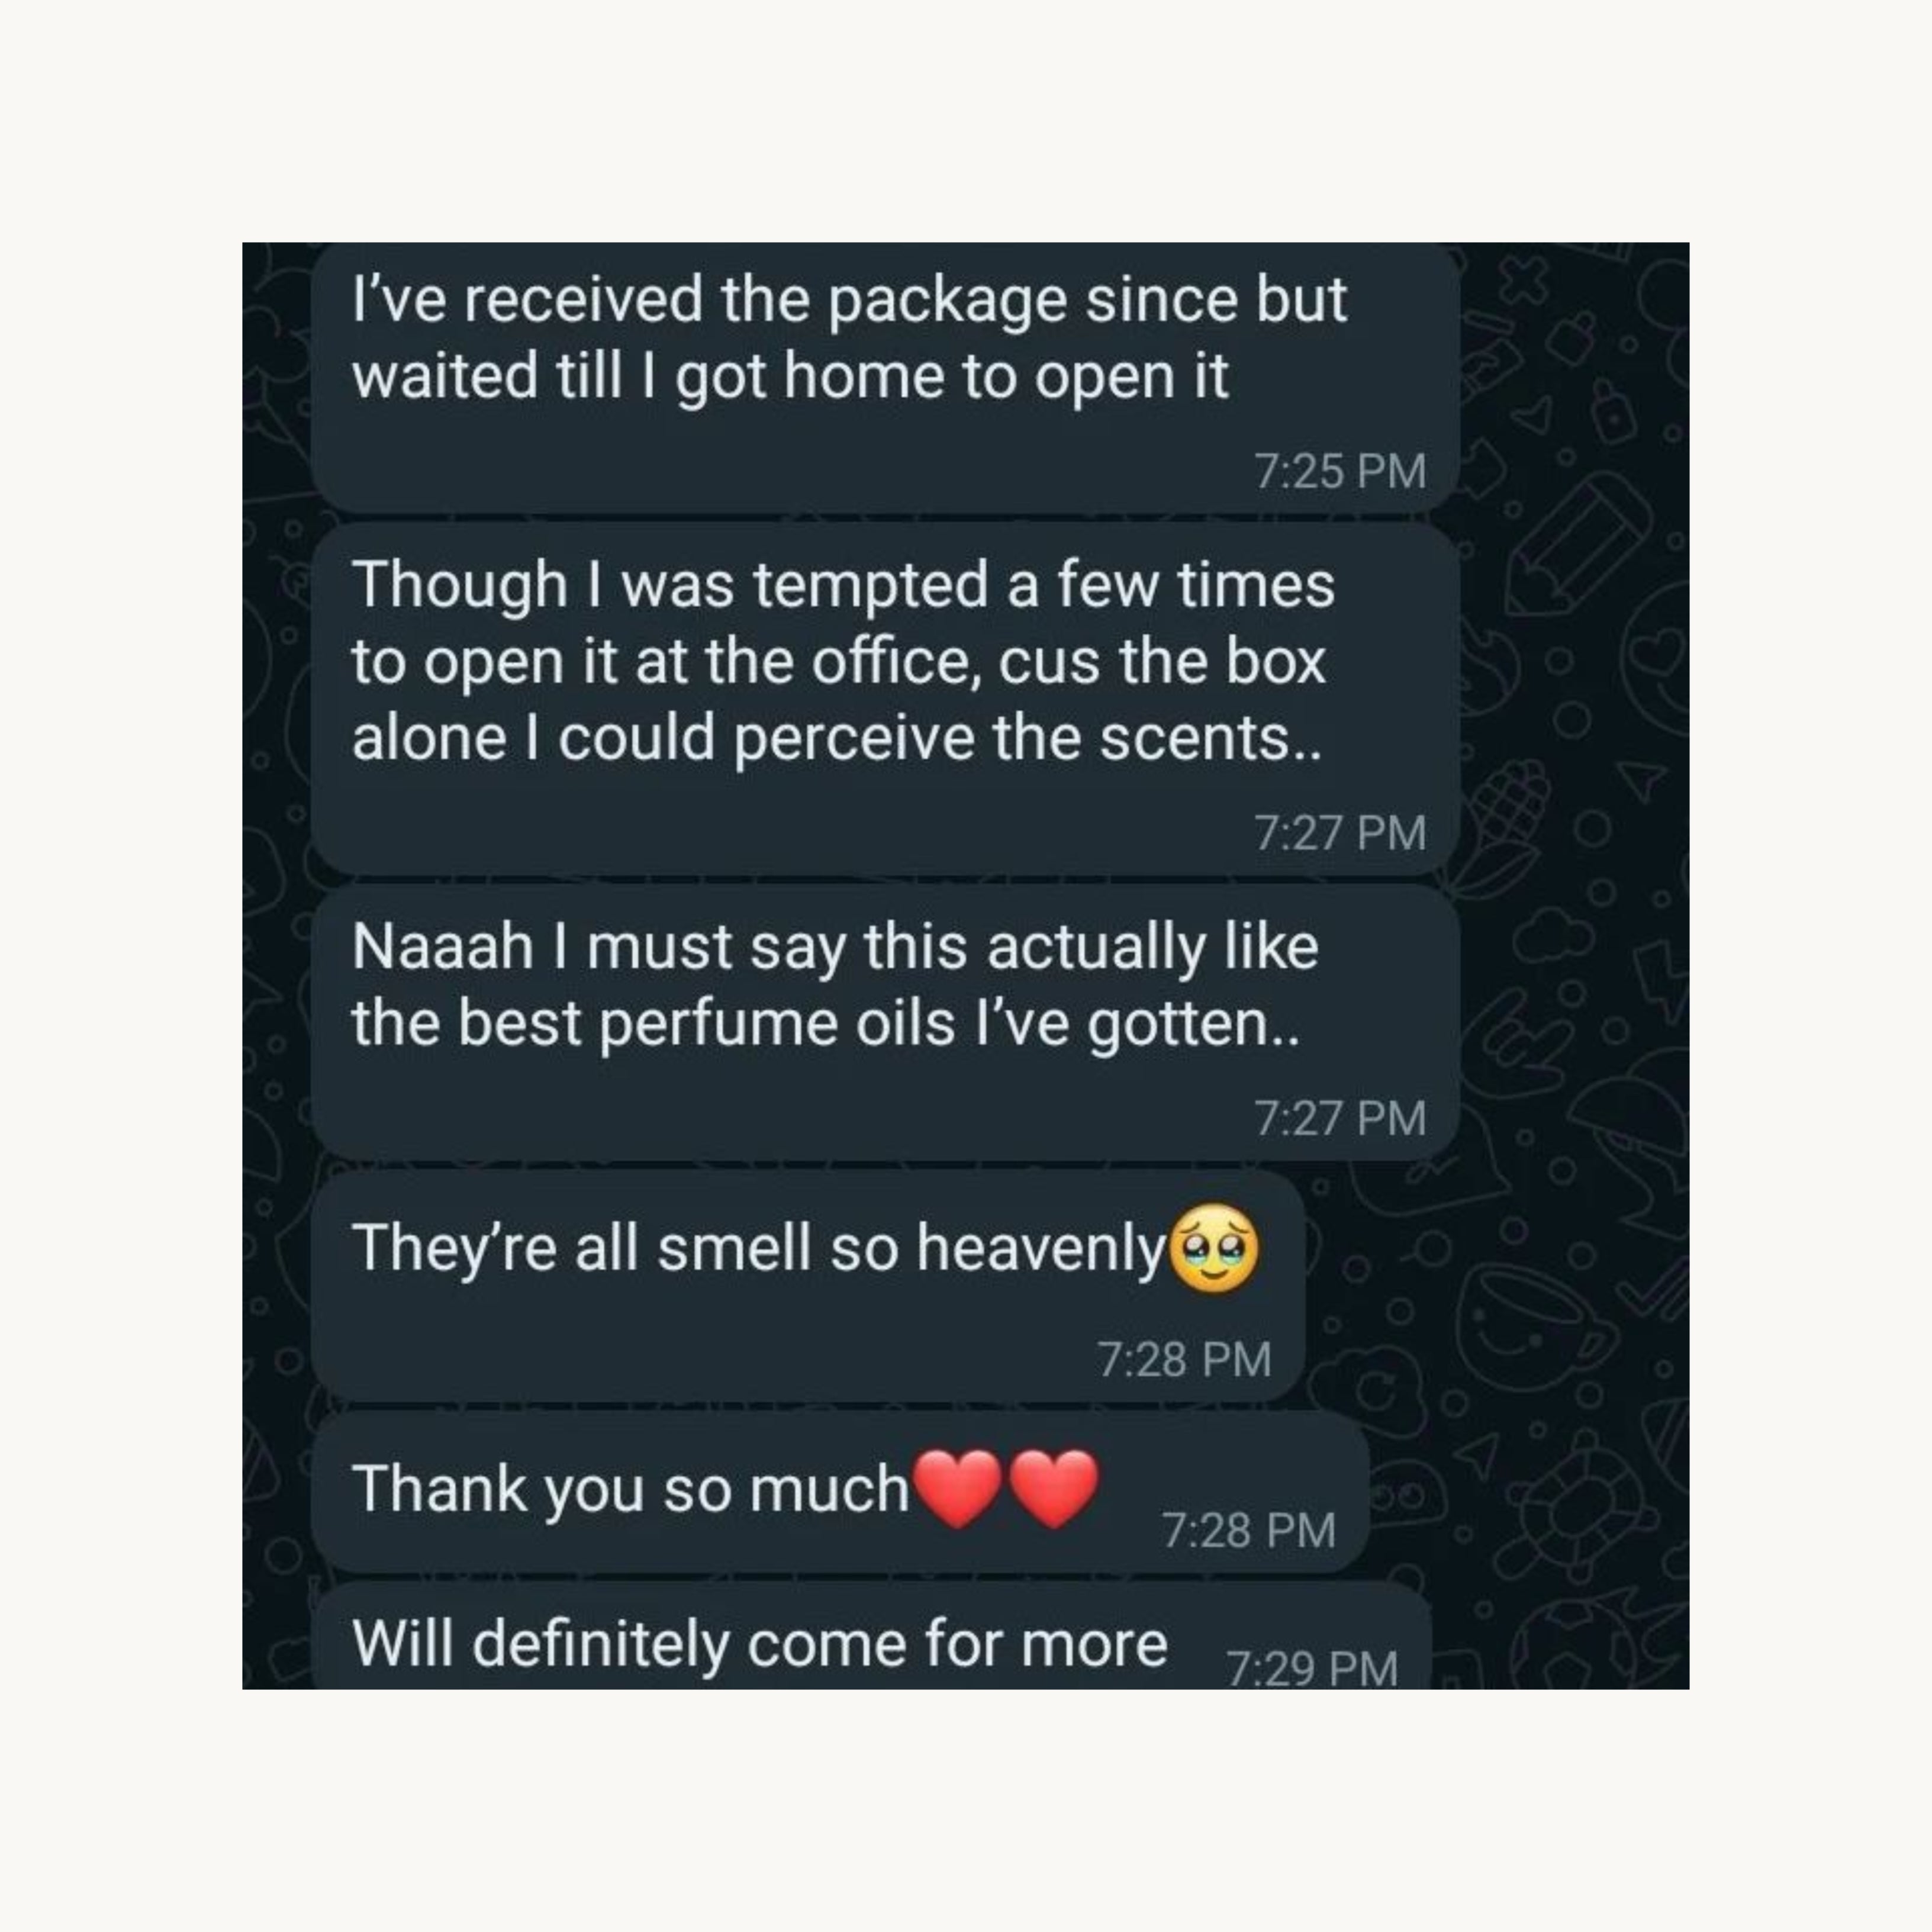This screenshot has width=1932, height=1932.
Task: Click the second red heart emoji
Action: [1054, 1489]
